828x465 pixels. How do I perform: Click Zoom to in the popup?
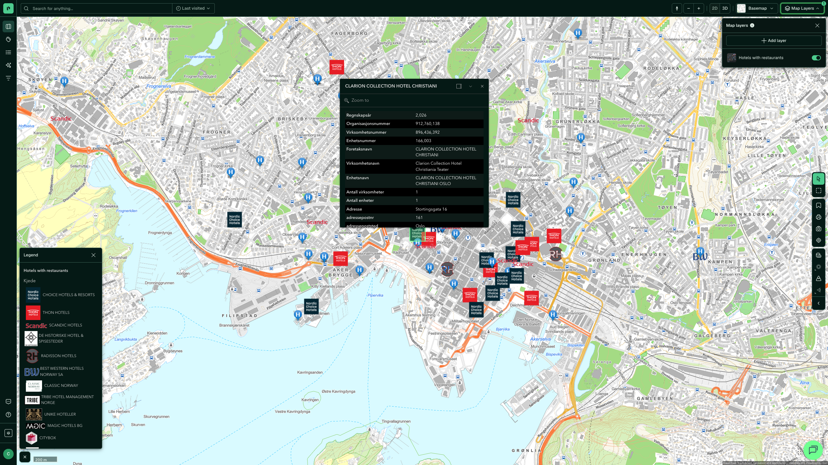point(356,100)
